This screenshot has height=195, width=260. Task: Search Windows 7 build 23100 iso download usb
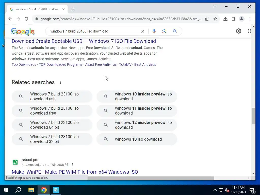(52, 96)
